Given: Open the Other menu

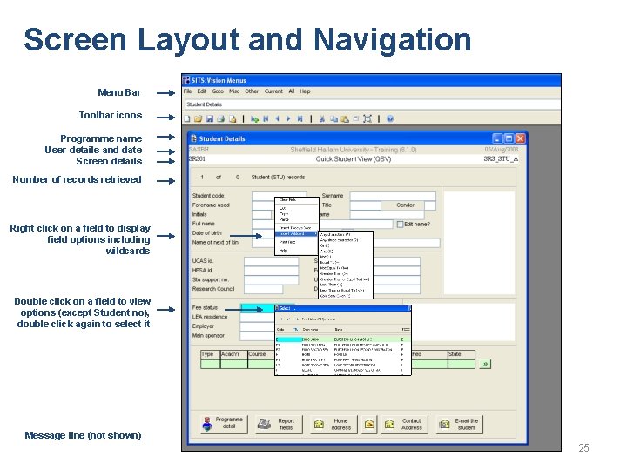Looking at the screenshot, I should 252,91.
